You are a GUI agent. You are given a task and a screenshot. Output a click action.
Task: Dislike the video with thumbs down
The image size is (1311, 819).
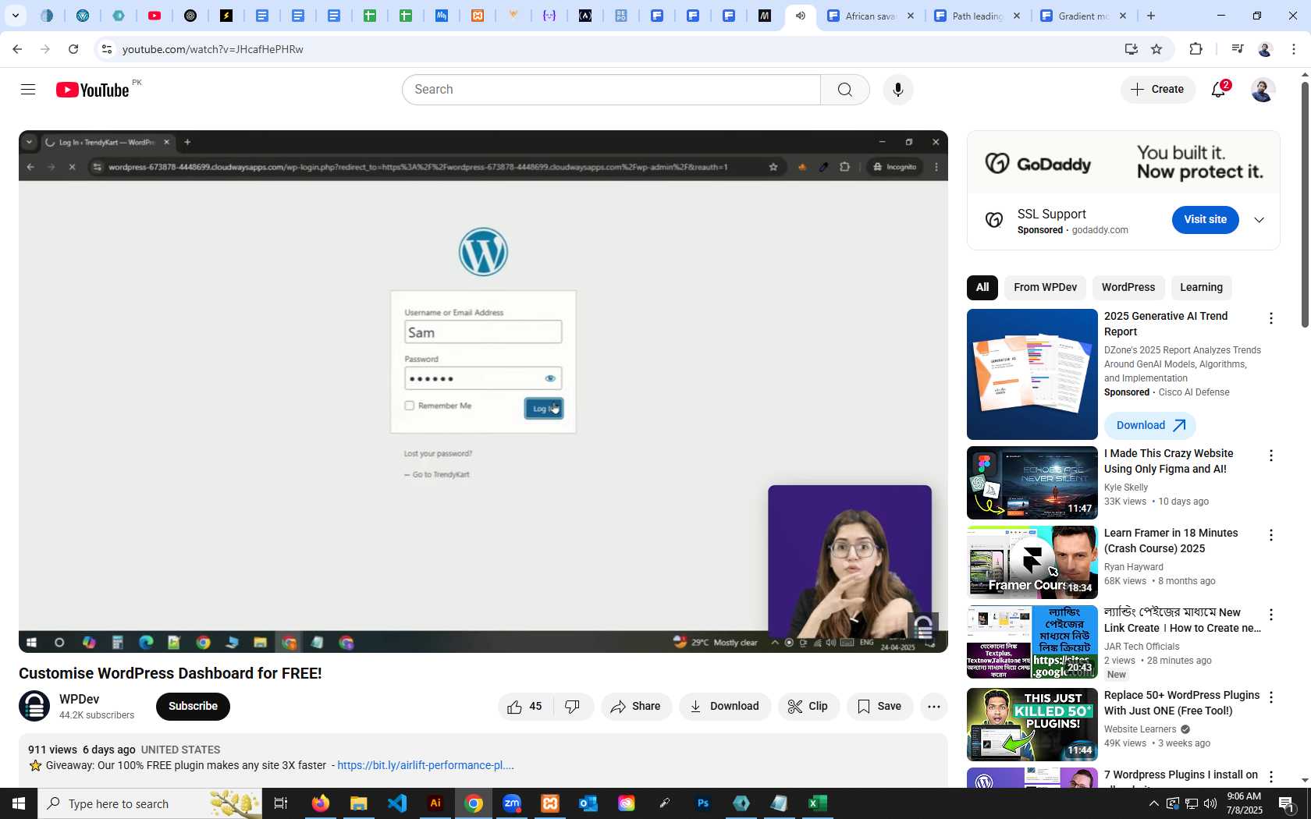coord(573,707)
